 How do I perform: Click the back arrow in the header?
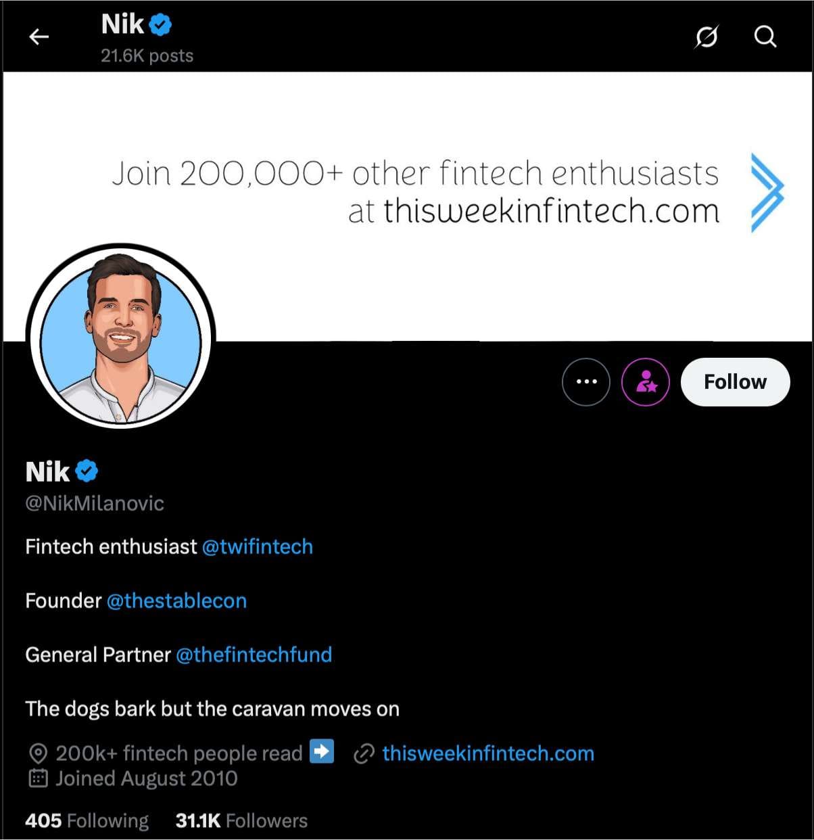[39, 37]
